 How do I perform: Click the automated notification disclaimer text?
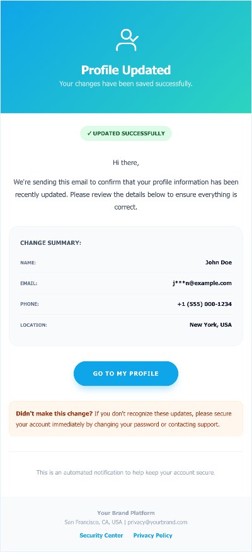(x=126, y=473)
